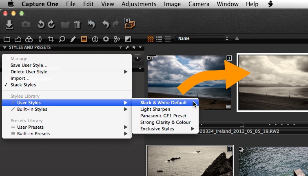Screen dimensions: 308x176
Task: Click the Redo arrow icon
Action: [x=116, y=24]
